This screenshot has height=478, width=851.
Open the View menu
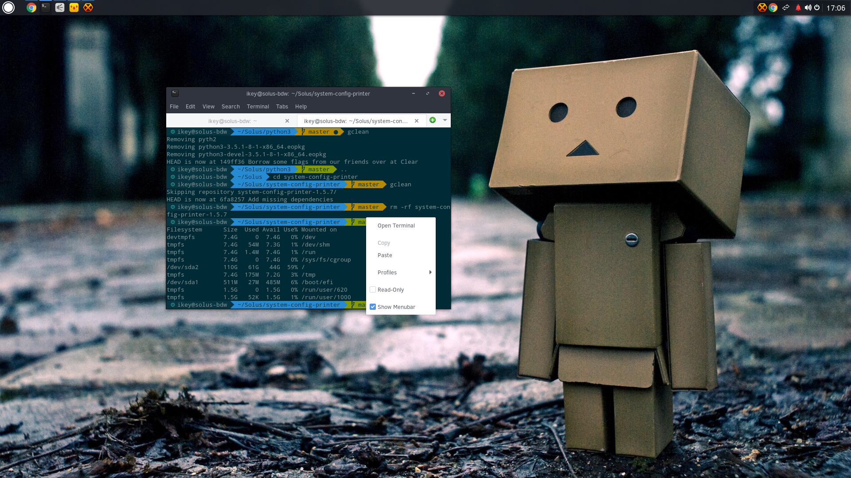(x=208, y=107)
